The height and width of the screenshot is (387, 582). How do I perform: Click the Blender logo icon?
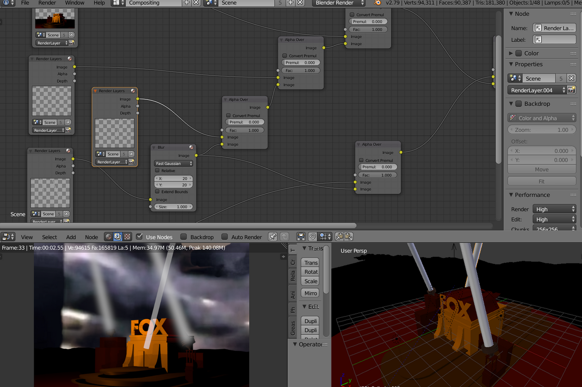[x=378, y=3]
